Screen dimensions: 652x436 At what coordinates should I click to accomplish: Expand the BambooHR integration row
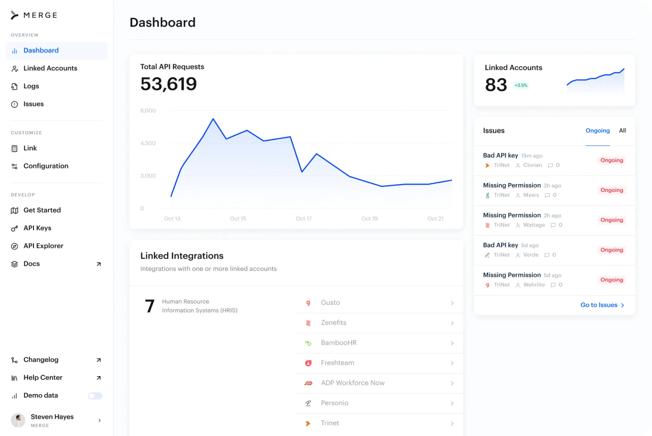(379, 343)
